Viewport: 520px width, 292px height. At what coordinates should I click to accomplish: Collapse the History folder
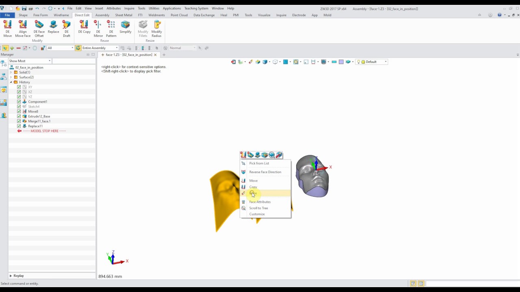pyautogui.click(x=11, y=82)
